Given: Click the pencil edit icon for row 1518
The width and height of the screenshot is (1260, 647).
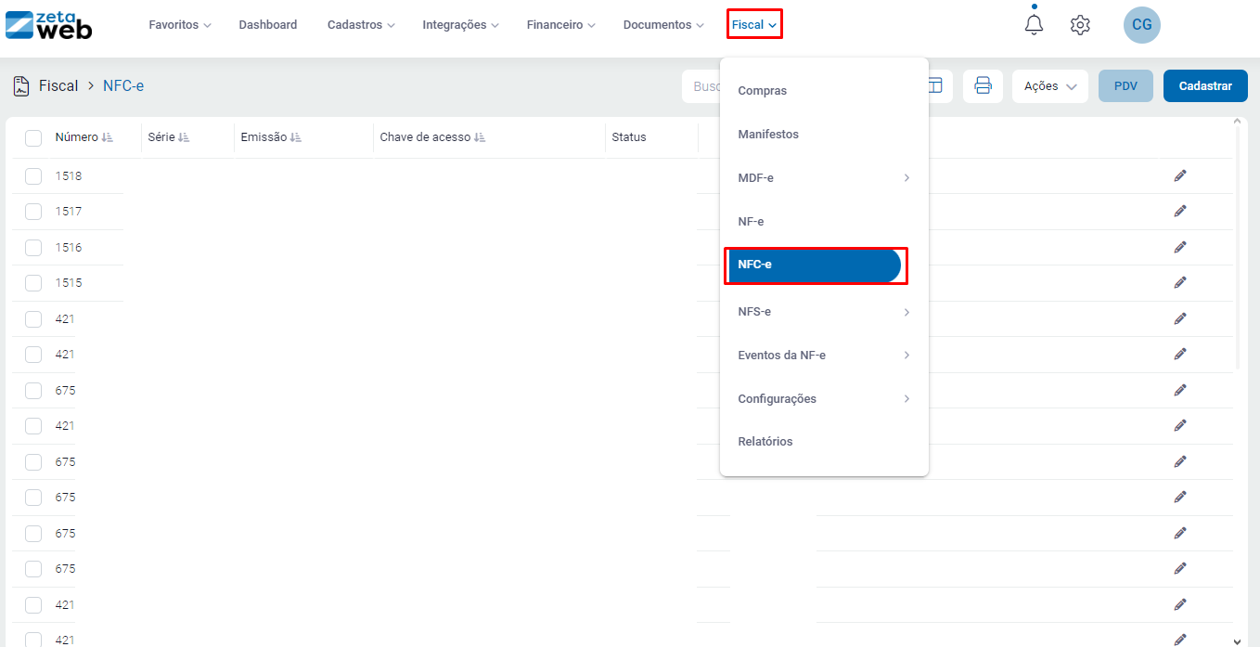Looking at the screenshot, I should pyautogui.click(x=1180, y=175).
